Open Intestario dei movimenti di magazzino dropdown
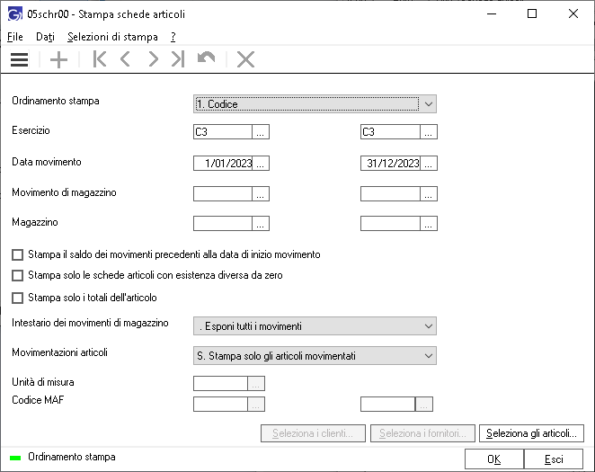Image resolution: width=595 pixels, height=472 pixels. coord(315,326)
